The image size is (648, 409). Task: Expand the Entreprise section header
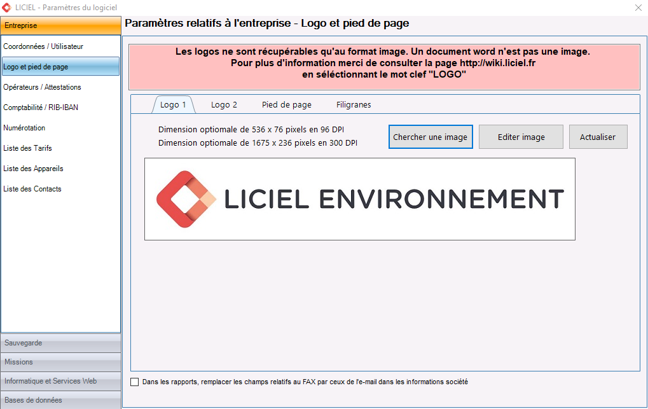click(60, 25)
